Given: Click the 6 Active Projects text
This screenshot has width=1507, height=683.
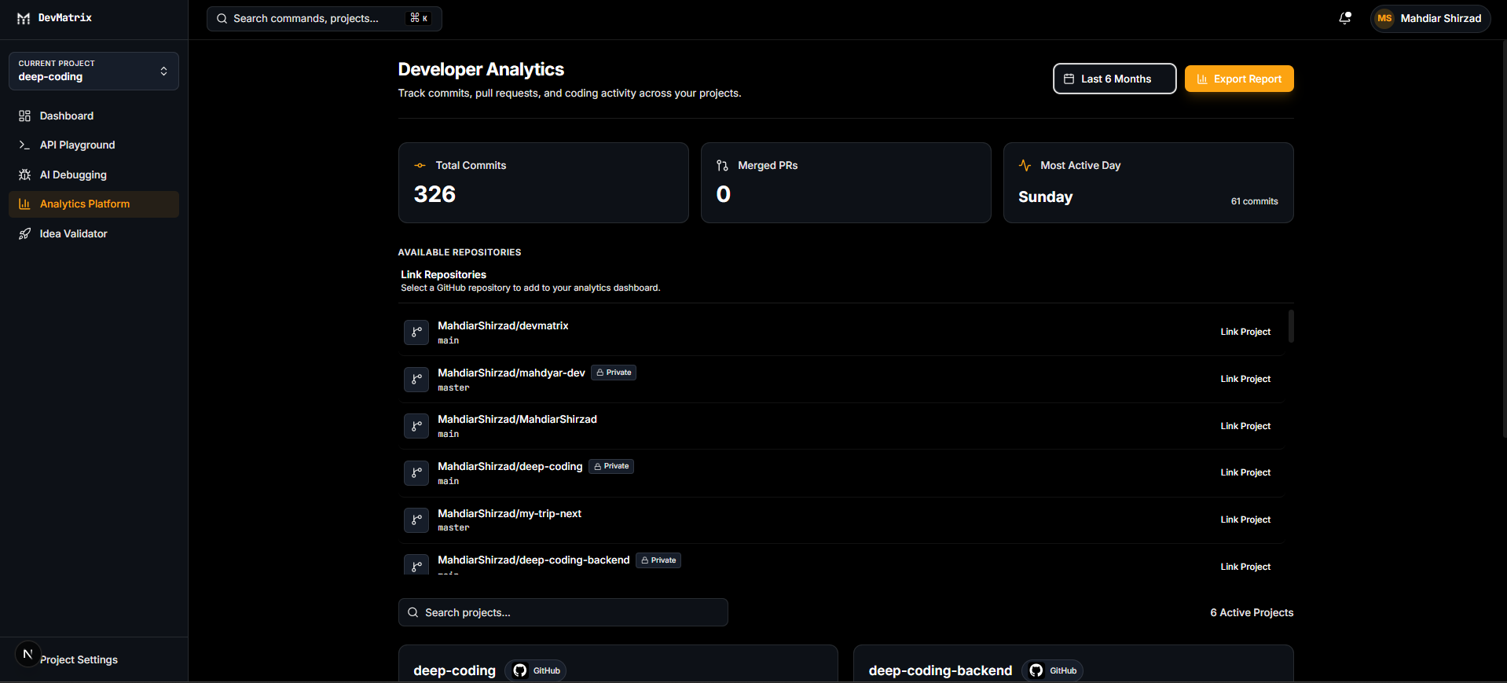Looking at the screenshot, I should (x=1252, y=612).
